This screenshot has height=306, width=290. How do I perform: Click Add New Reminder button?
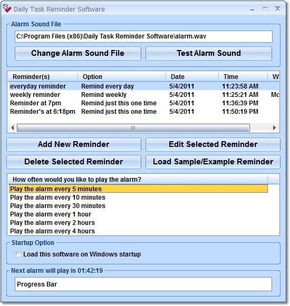pyautogui.click(x=74, y=144)
